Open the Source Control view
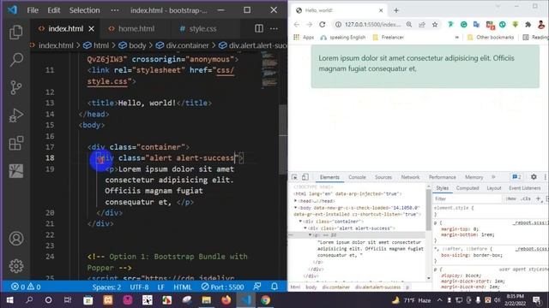The width and height of the screenshot is (549, 308). [16, 87]
